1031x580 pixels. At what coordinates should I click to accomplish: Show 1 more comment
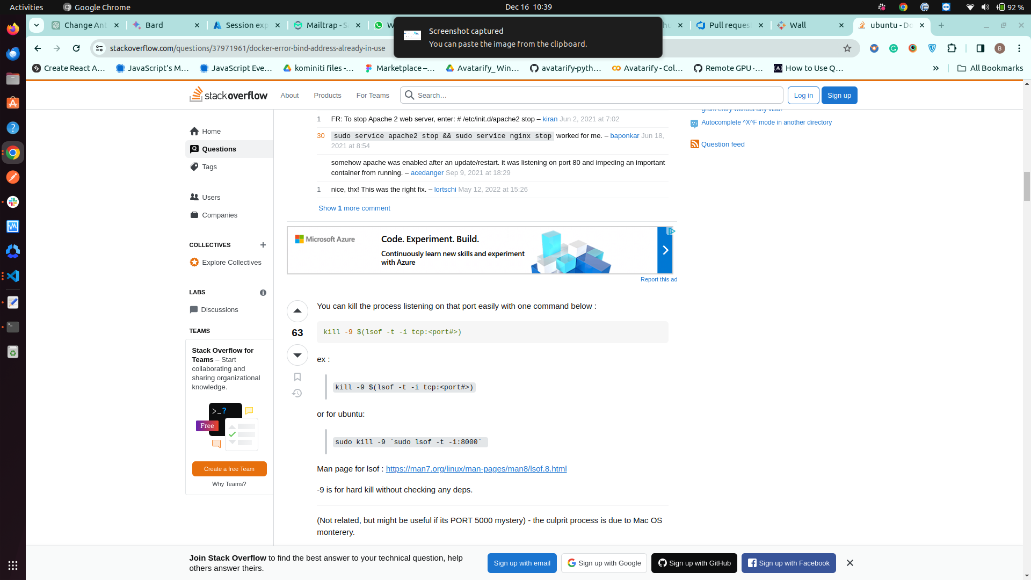coord(354,208)
